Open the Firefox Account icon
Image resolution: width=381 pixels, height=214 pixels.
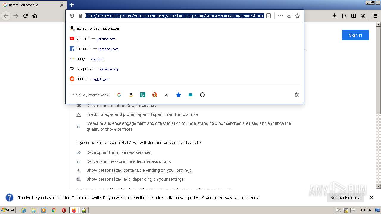coord(363,16)
